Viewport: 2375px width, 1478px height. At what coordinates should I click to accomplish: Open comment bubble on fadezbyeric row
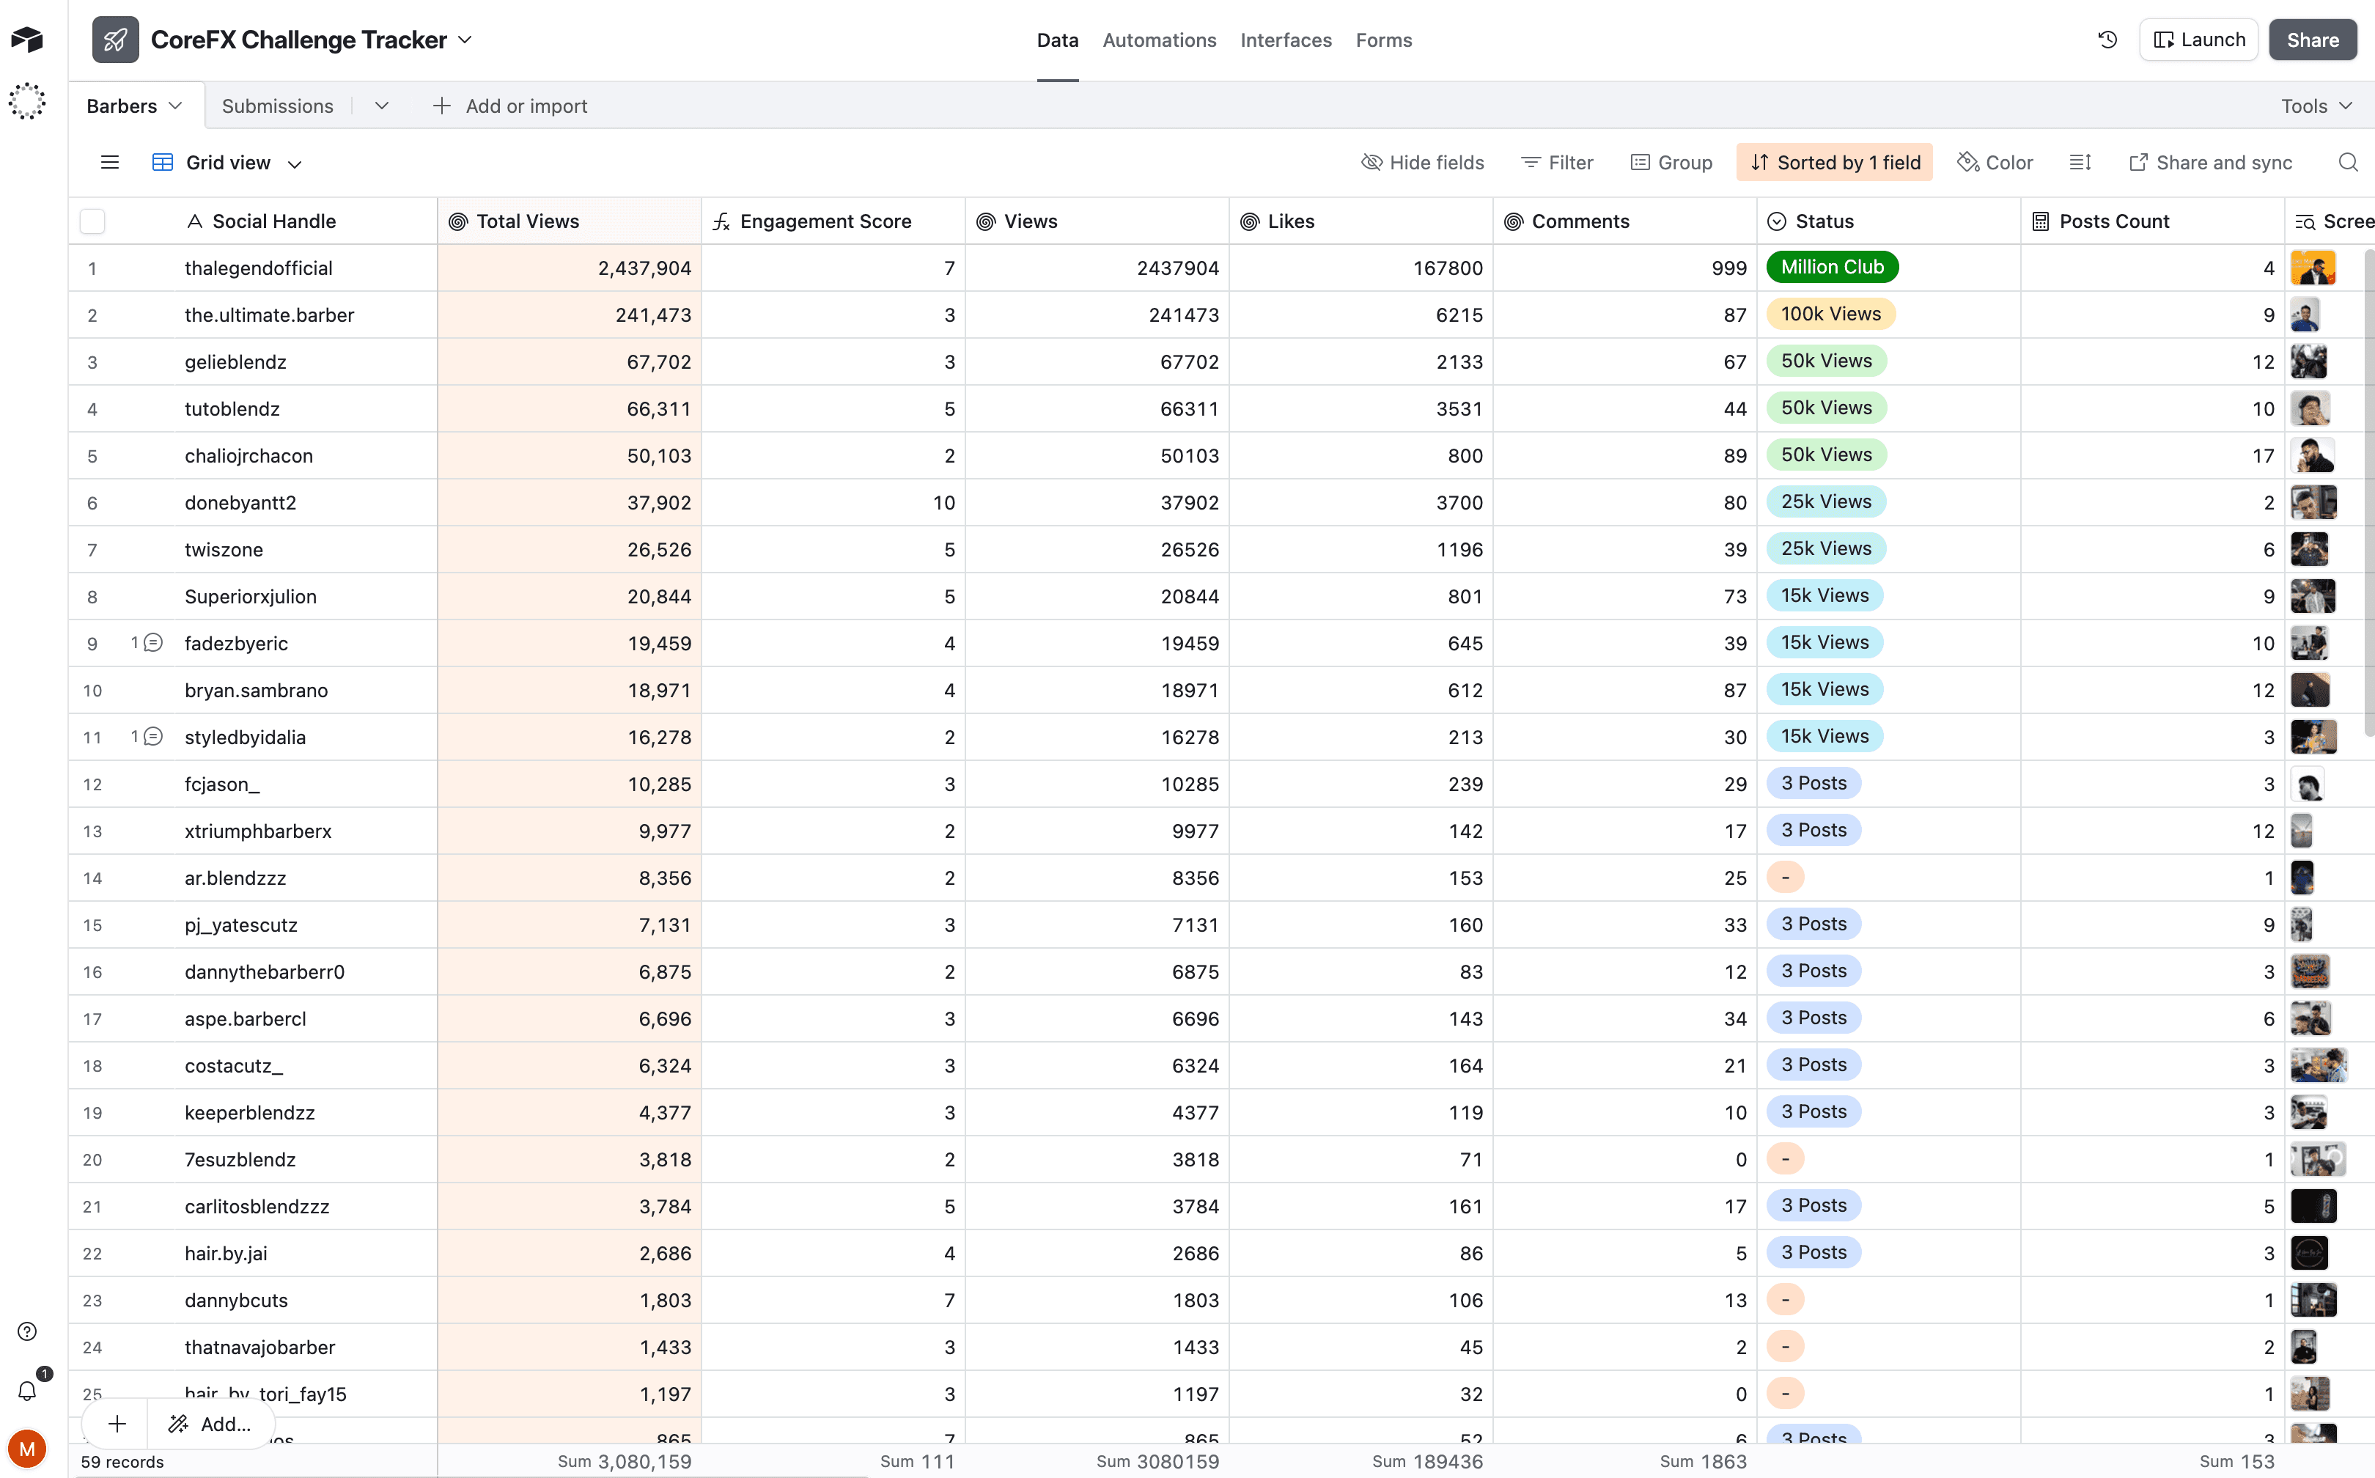(x=152, y=643)
